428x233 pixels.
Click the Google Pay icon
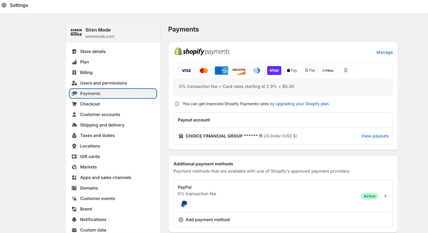pos(310,71)
